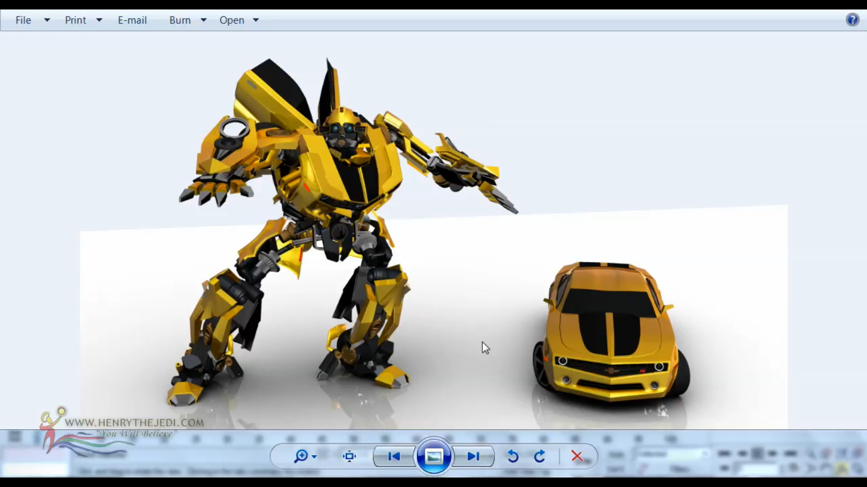Open the Open menu
This screenshot has height=487, width=867.
tap(232, 20)
